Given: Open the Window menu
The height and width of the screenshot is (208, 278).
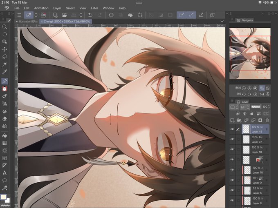Looking at the screenshot, I should coord(108,8).
